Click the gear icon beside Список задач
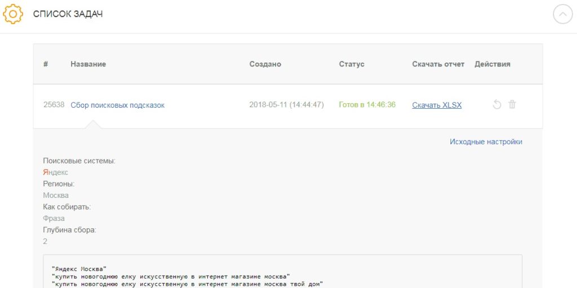Screen dimensions: 577x288 pyautogui.click(x=13, y=14)
